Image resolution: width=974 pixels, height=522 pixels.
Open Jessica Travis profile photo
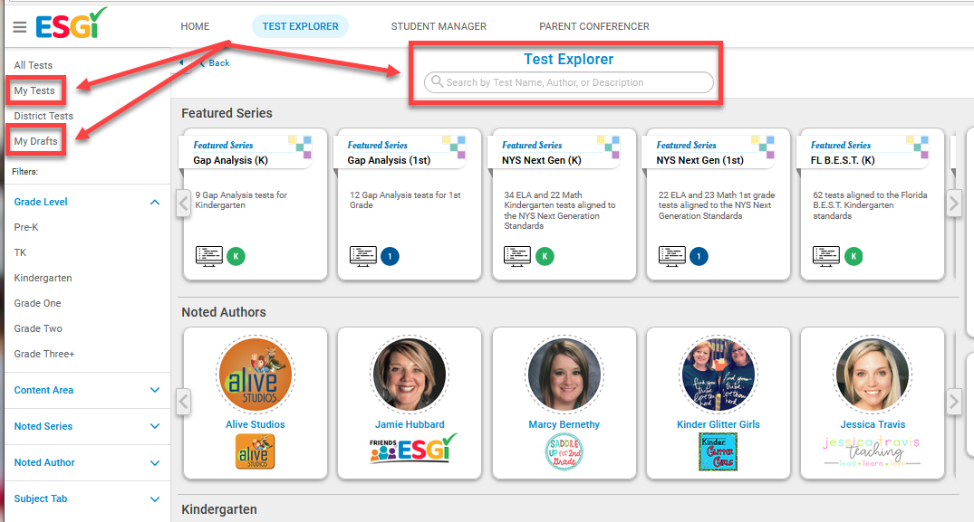[873, 375]
